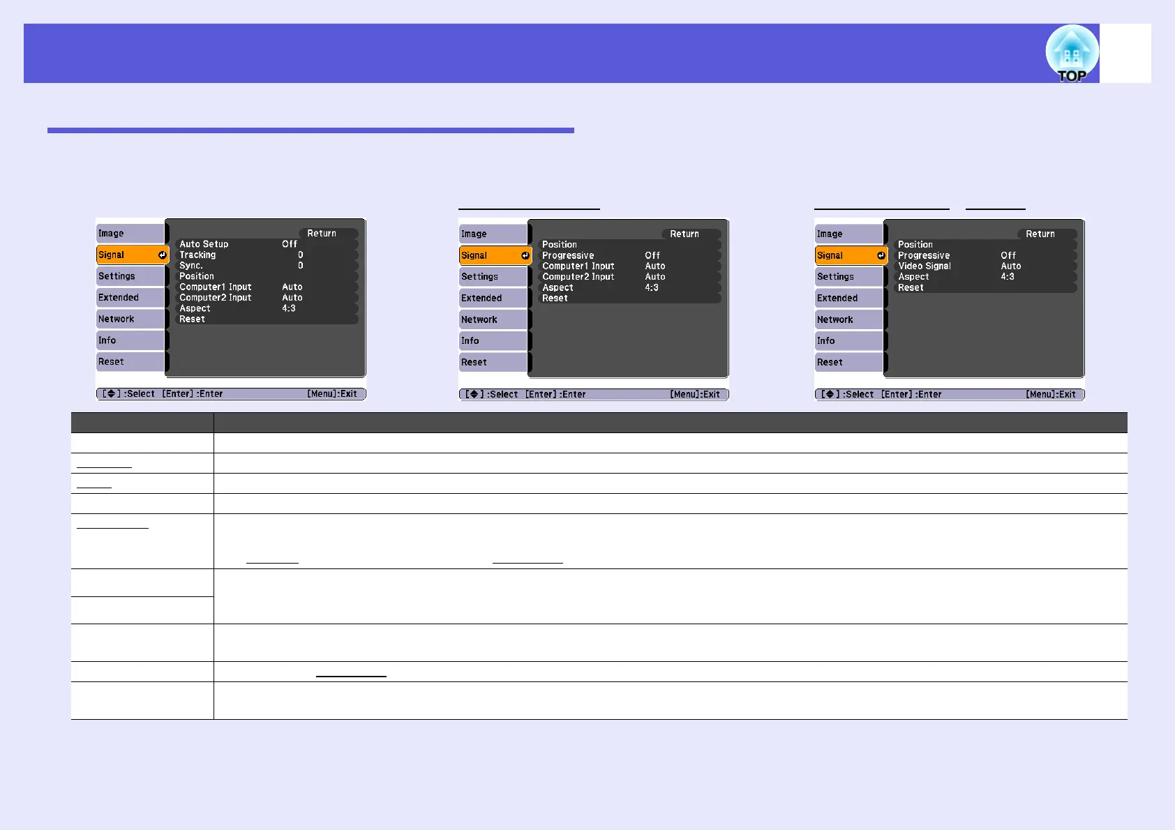Open Settings tab in the middle menu with Computer1 Input and Progressive

tap(493, 277)
